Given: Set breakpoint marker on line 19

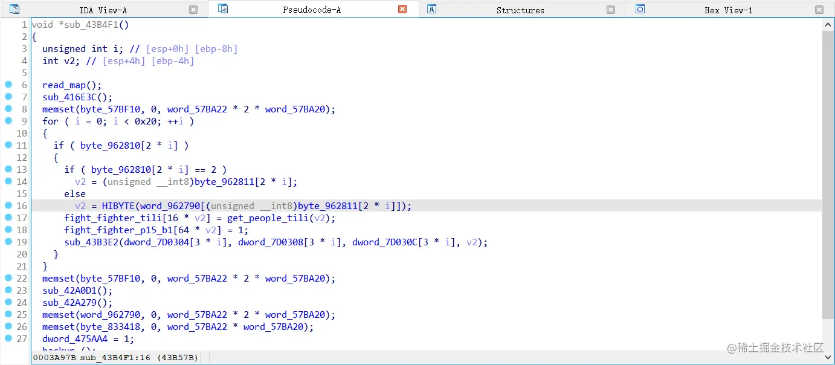Looking at the screenshot, I should point(8,242).
